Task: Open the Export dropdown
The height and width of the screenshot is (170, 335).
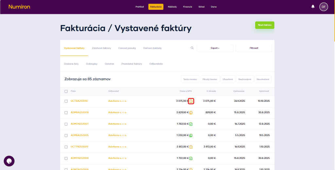Action: pos(215,48)
